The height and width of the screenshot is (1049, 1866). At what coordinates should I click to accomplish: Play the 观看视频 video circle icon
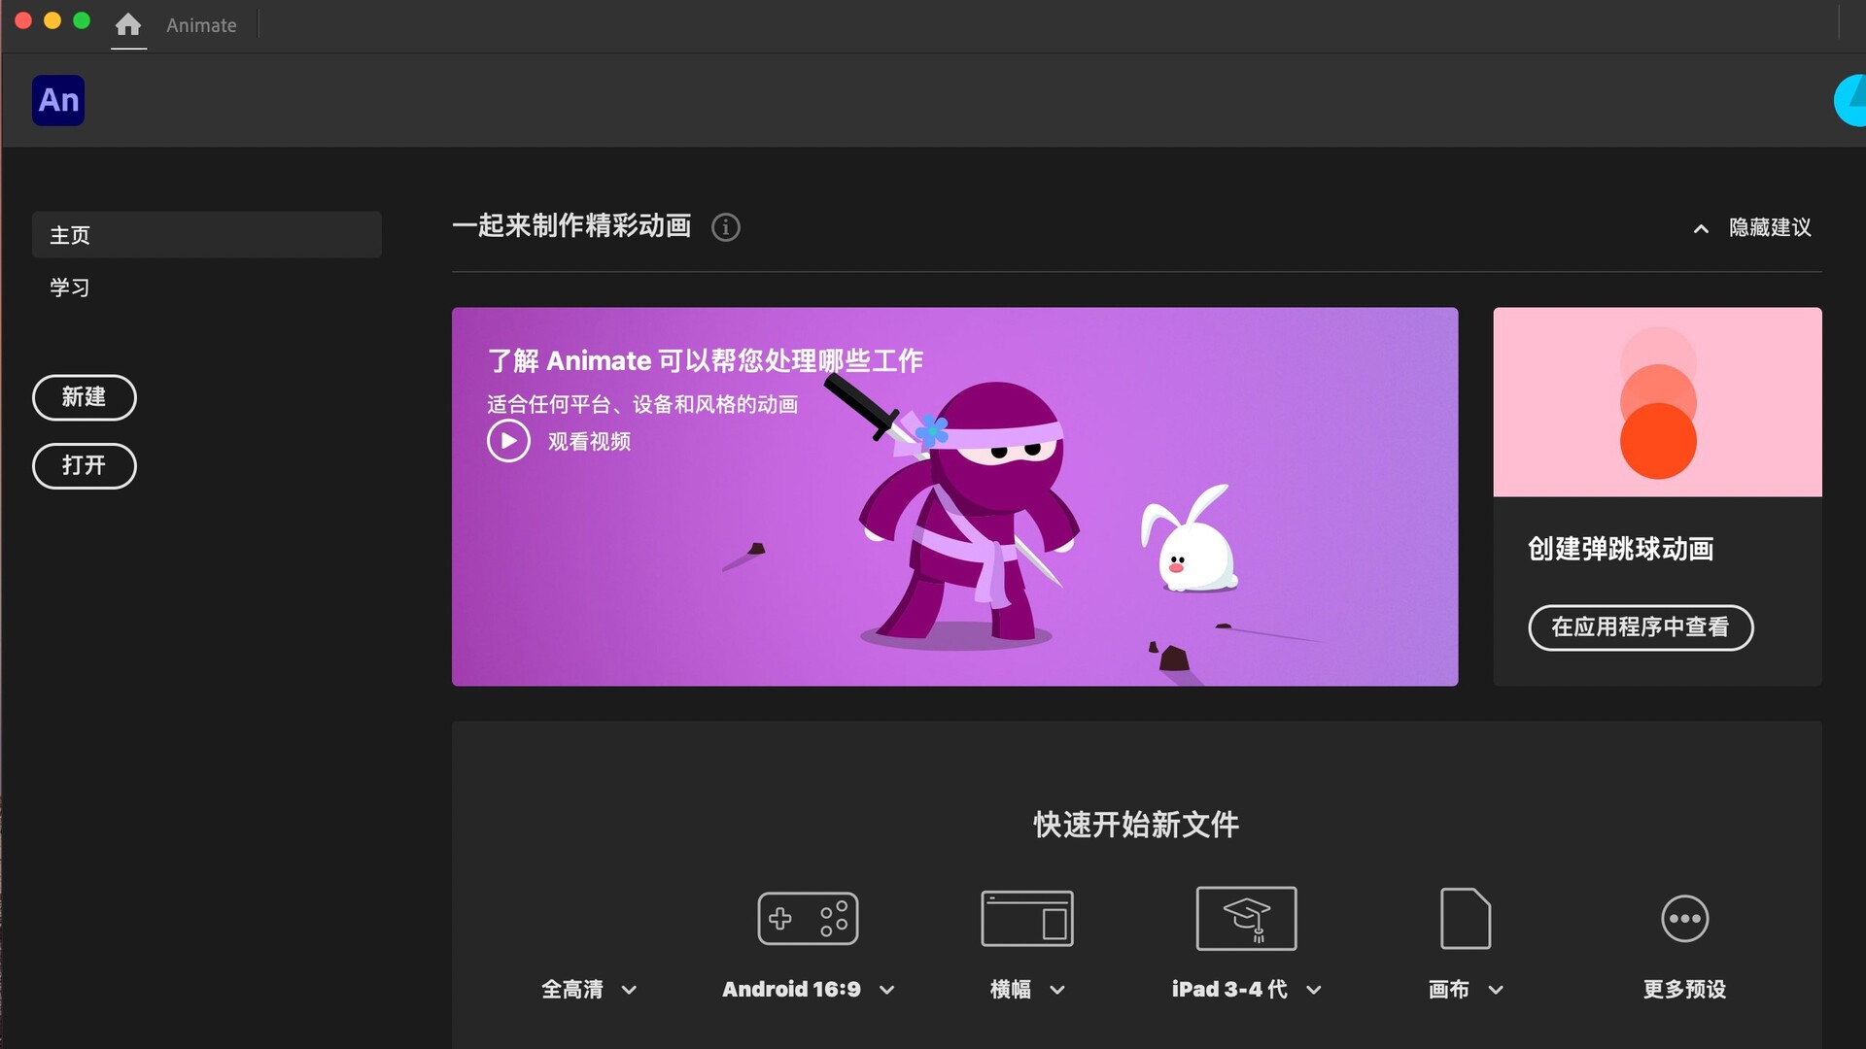coord(508,441)
